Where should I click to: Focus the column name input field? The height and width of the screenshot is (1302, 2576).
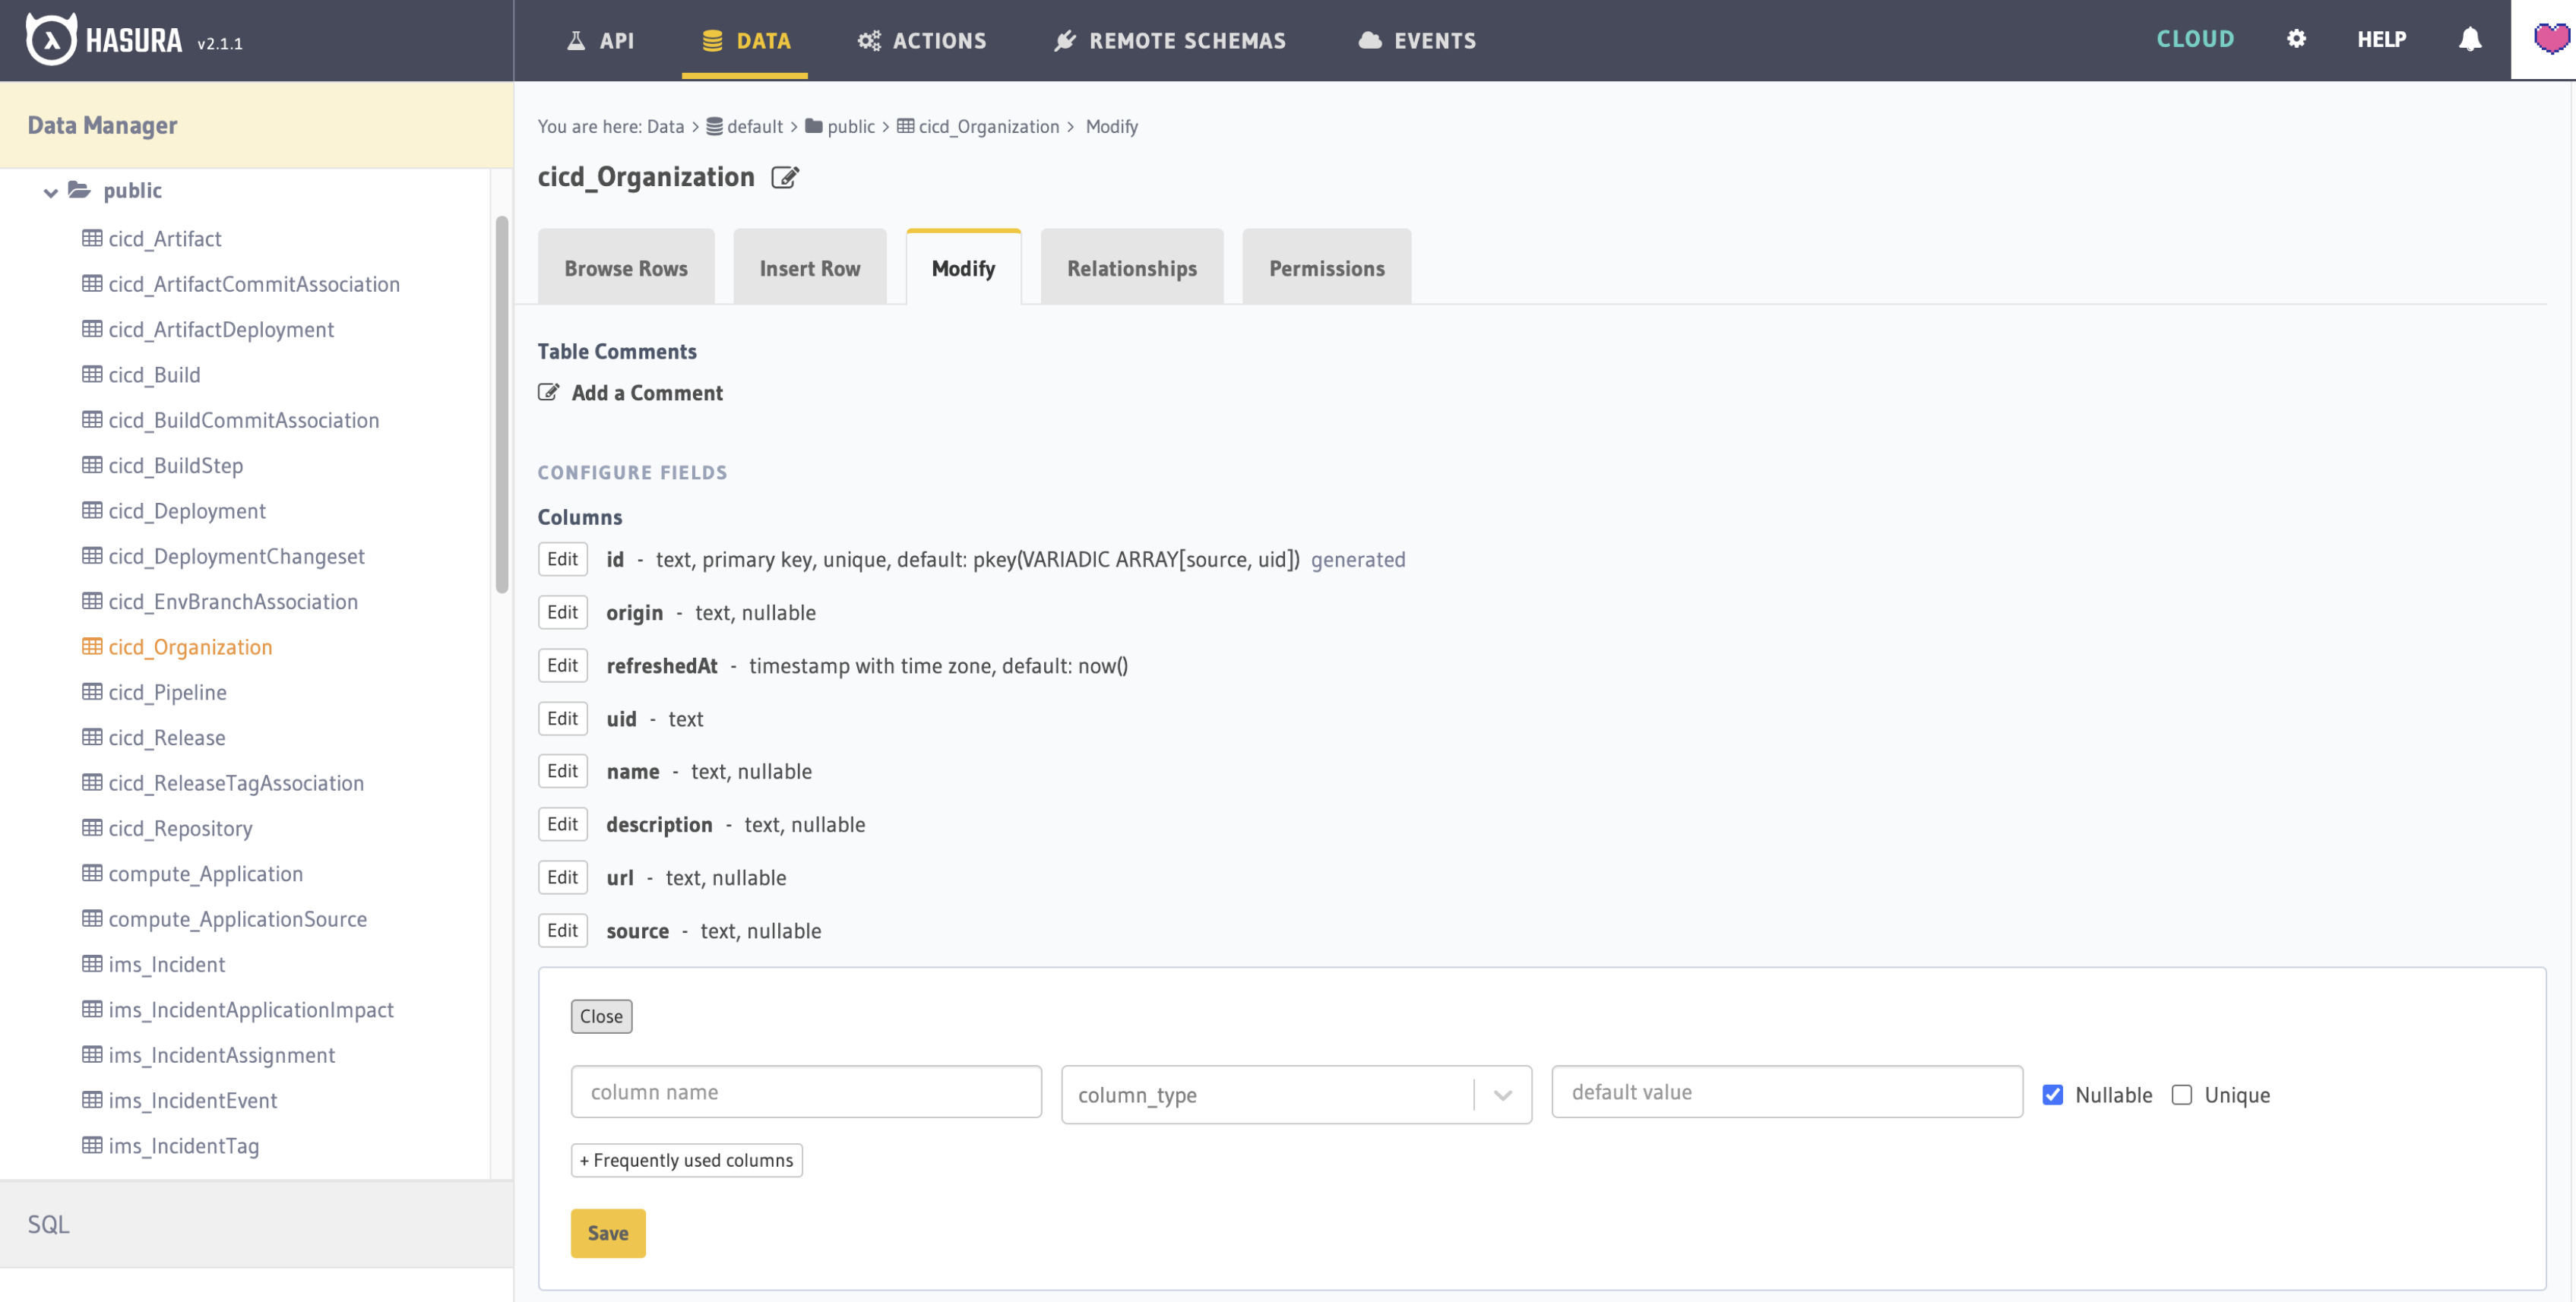click(x=805, y=1091)
